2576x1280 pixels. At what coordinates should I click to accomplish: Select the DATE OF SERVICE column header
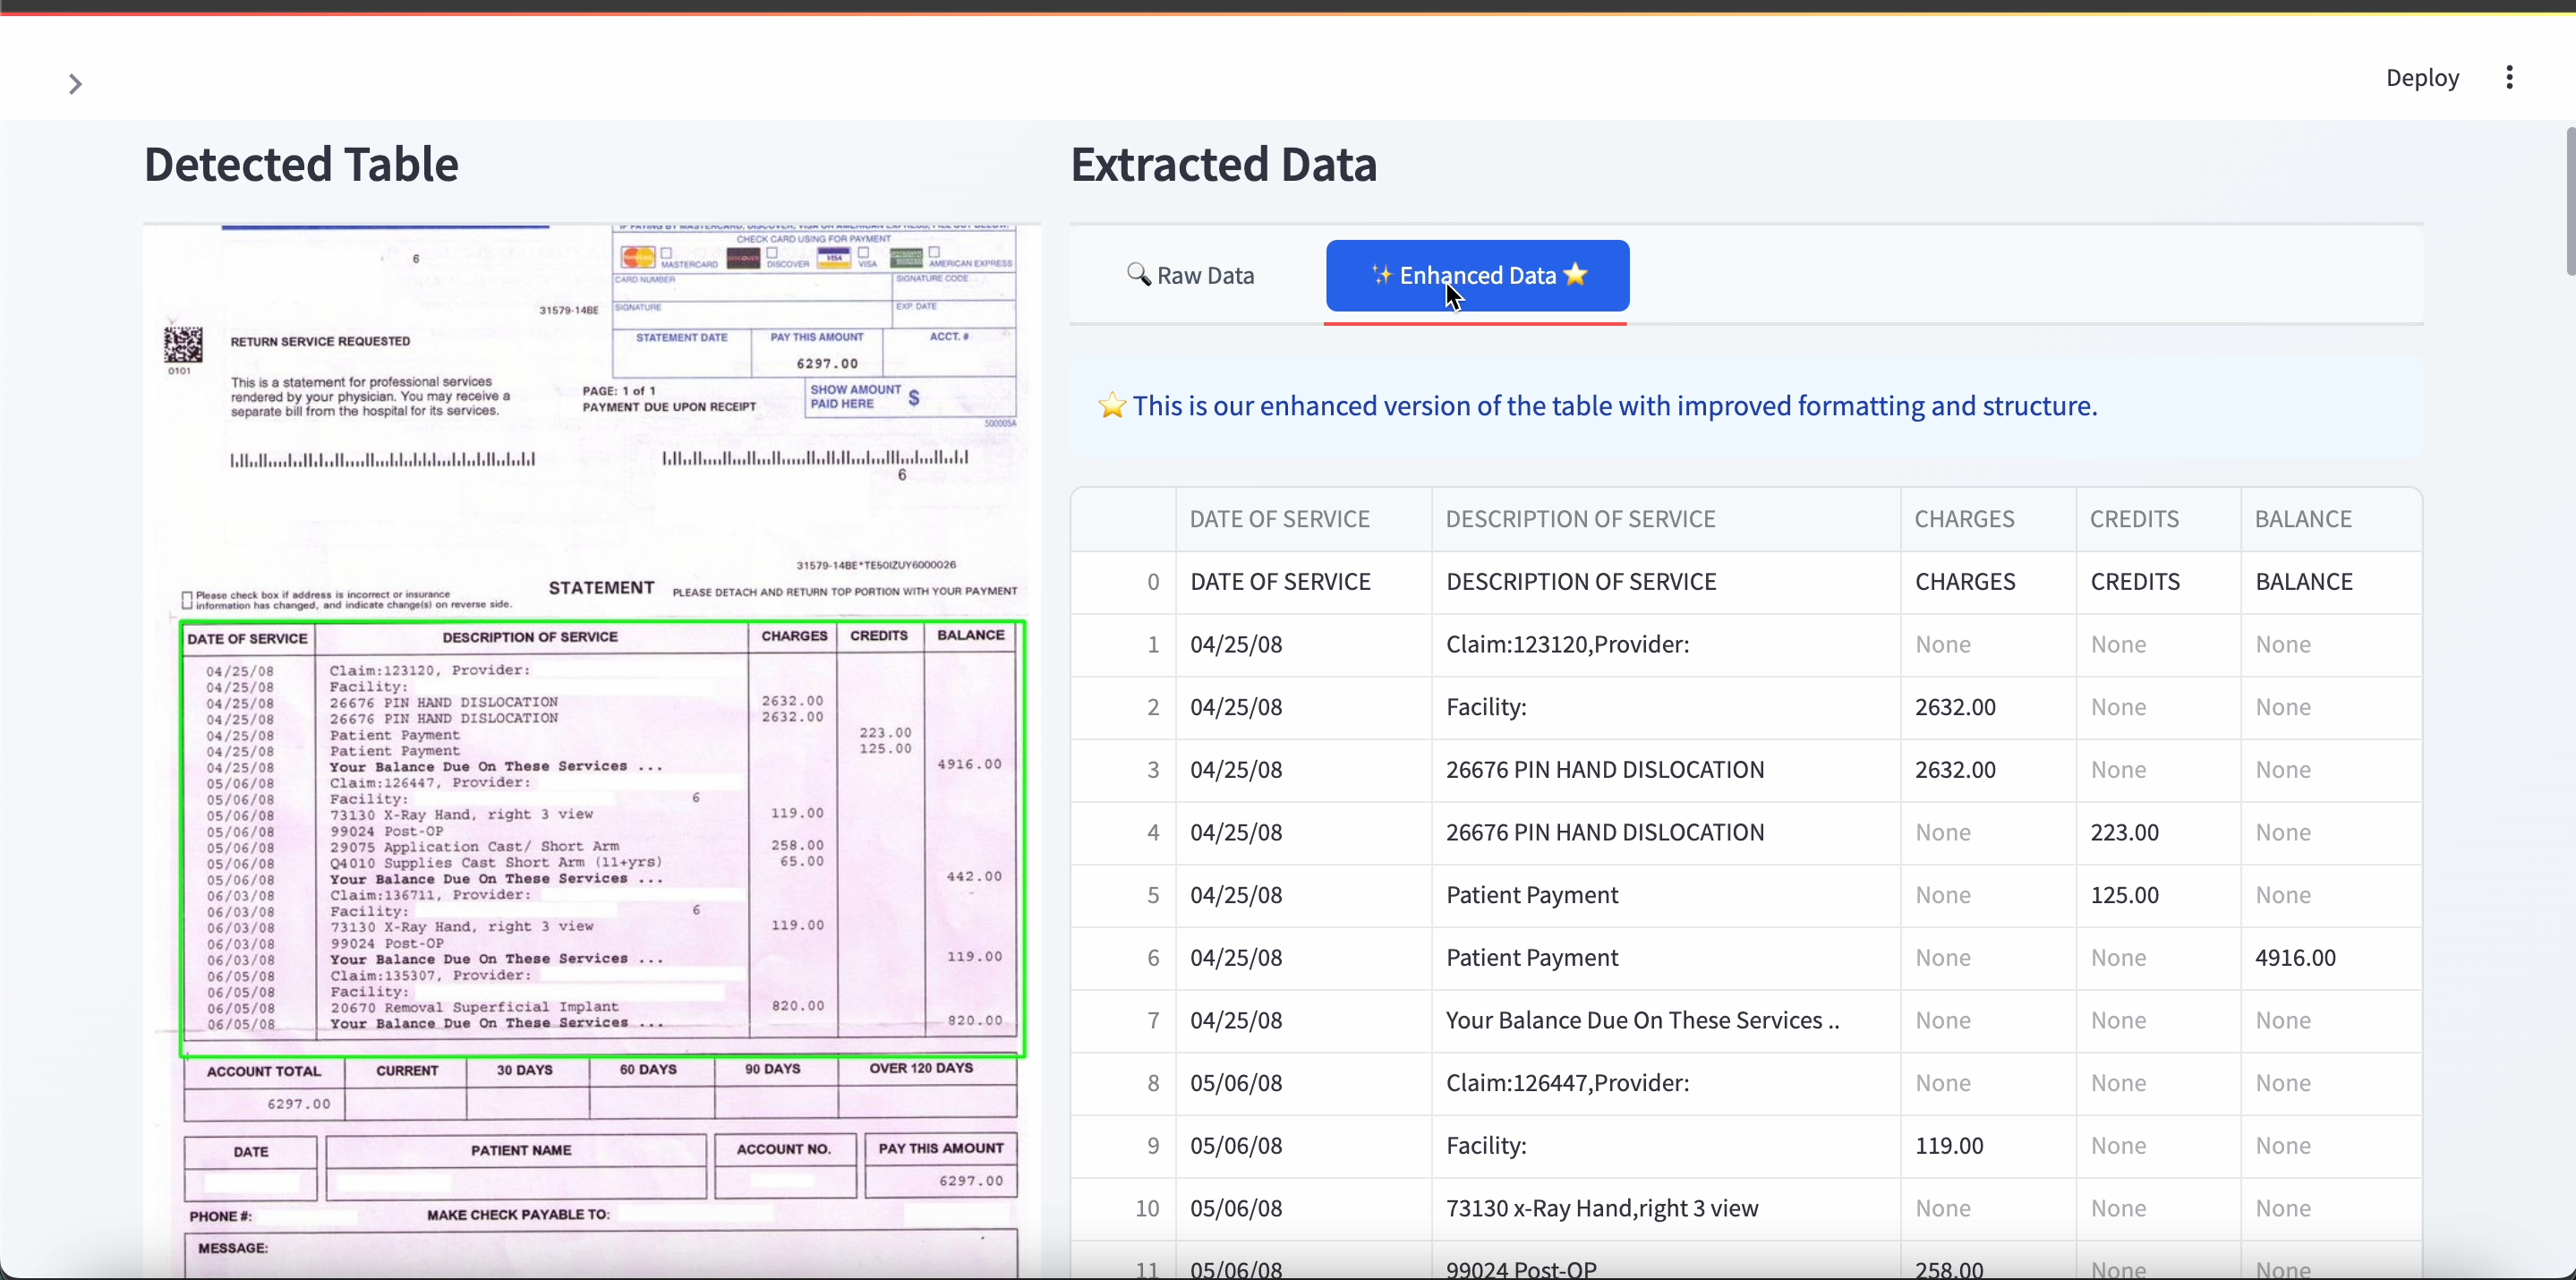click(x=1280, y=519)
